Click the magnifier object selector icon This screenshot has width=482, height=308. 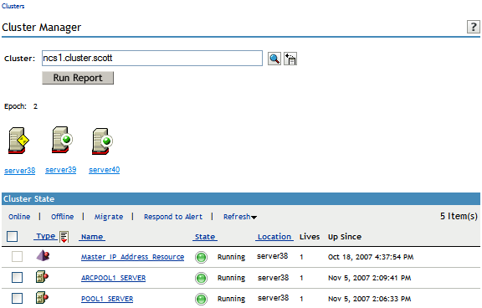(x=274, y=59)
